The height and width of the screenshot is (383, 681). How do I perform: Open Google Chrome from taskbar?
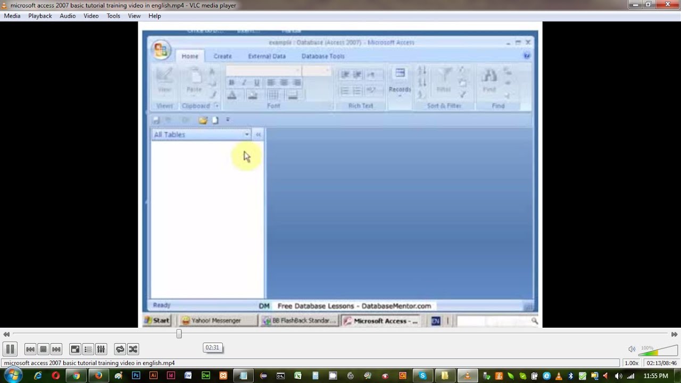tap(76, 376)
